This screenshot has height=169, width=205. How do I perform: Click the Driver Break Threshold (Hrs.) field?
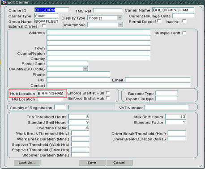click(x=177, y=133)
